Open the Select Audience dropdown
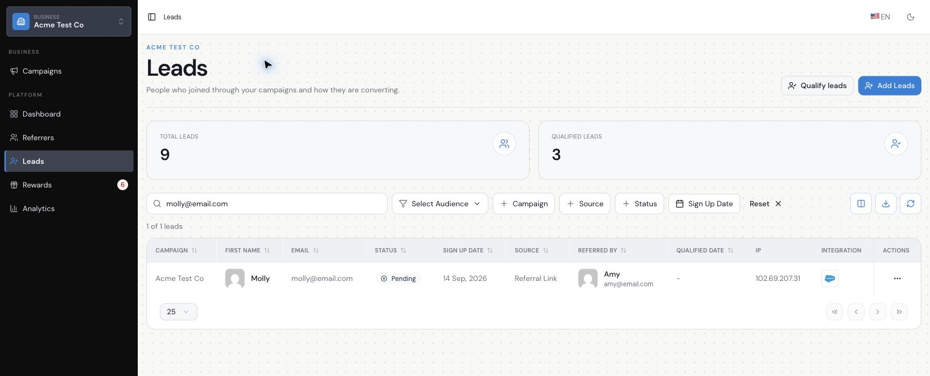This screenshot has width=930, height=376. 440,204
